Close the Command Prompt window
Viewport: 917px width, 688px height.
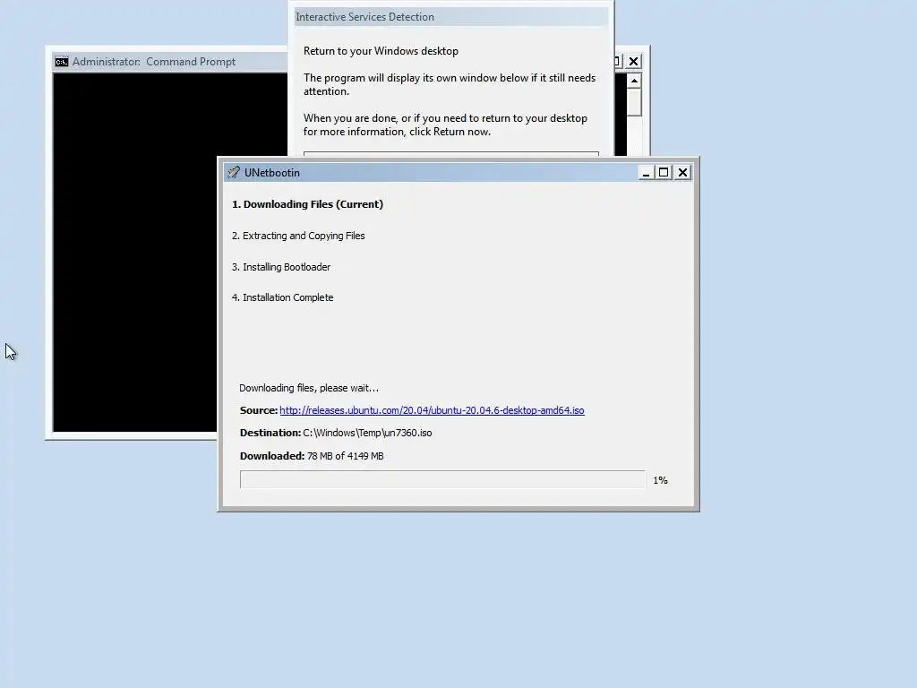click(x=633, y=62)
